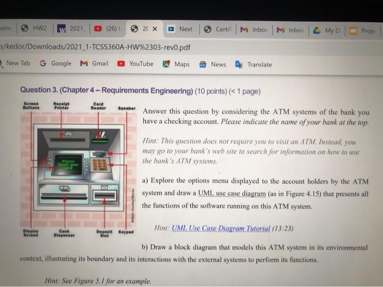This screenshot has width=383, height=287.
Task: Open the Next tab
Action: (181, 30)
